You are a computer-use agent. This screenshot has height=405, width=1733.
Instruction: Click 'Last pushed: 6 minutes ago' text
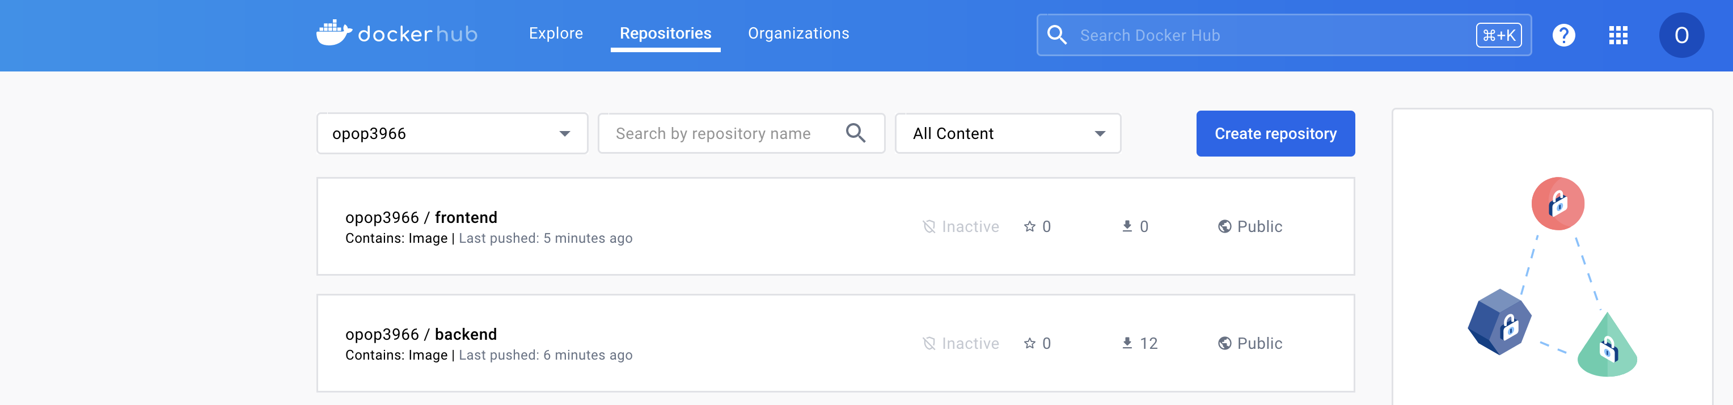pyautogui.click(x=546, y=355)
